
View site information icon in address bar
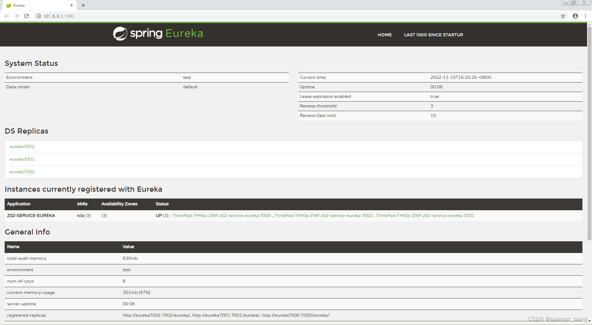pyautogui.click(x=39, y=16)
